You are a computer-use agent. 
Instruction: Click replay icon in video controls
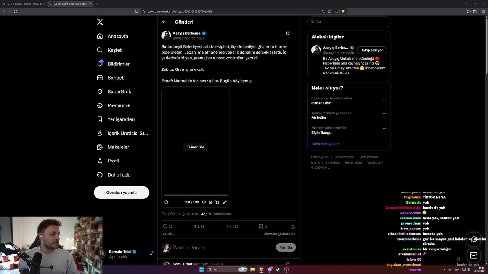pos(166,202)
